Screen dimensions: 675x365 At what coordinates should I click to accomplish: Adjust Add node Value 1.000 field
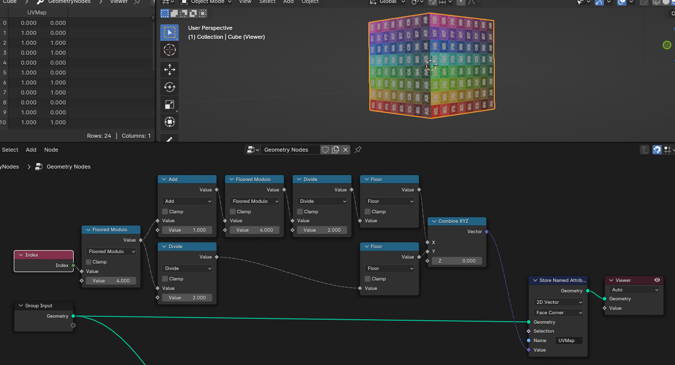187,230
